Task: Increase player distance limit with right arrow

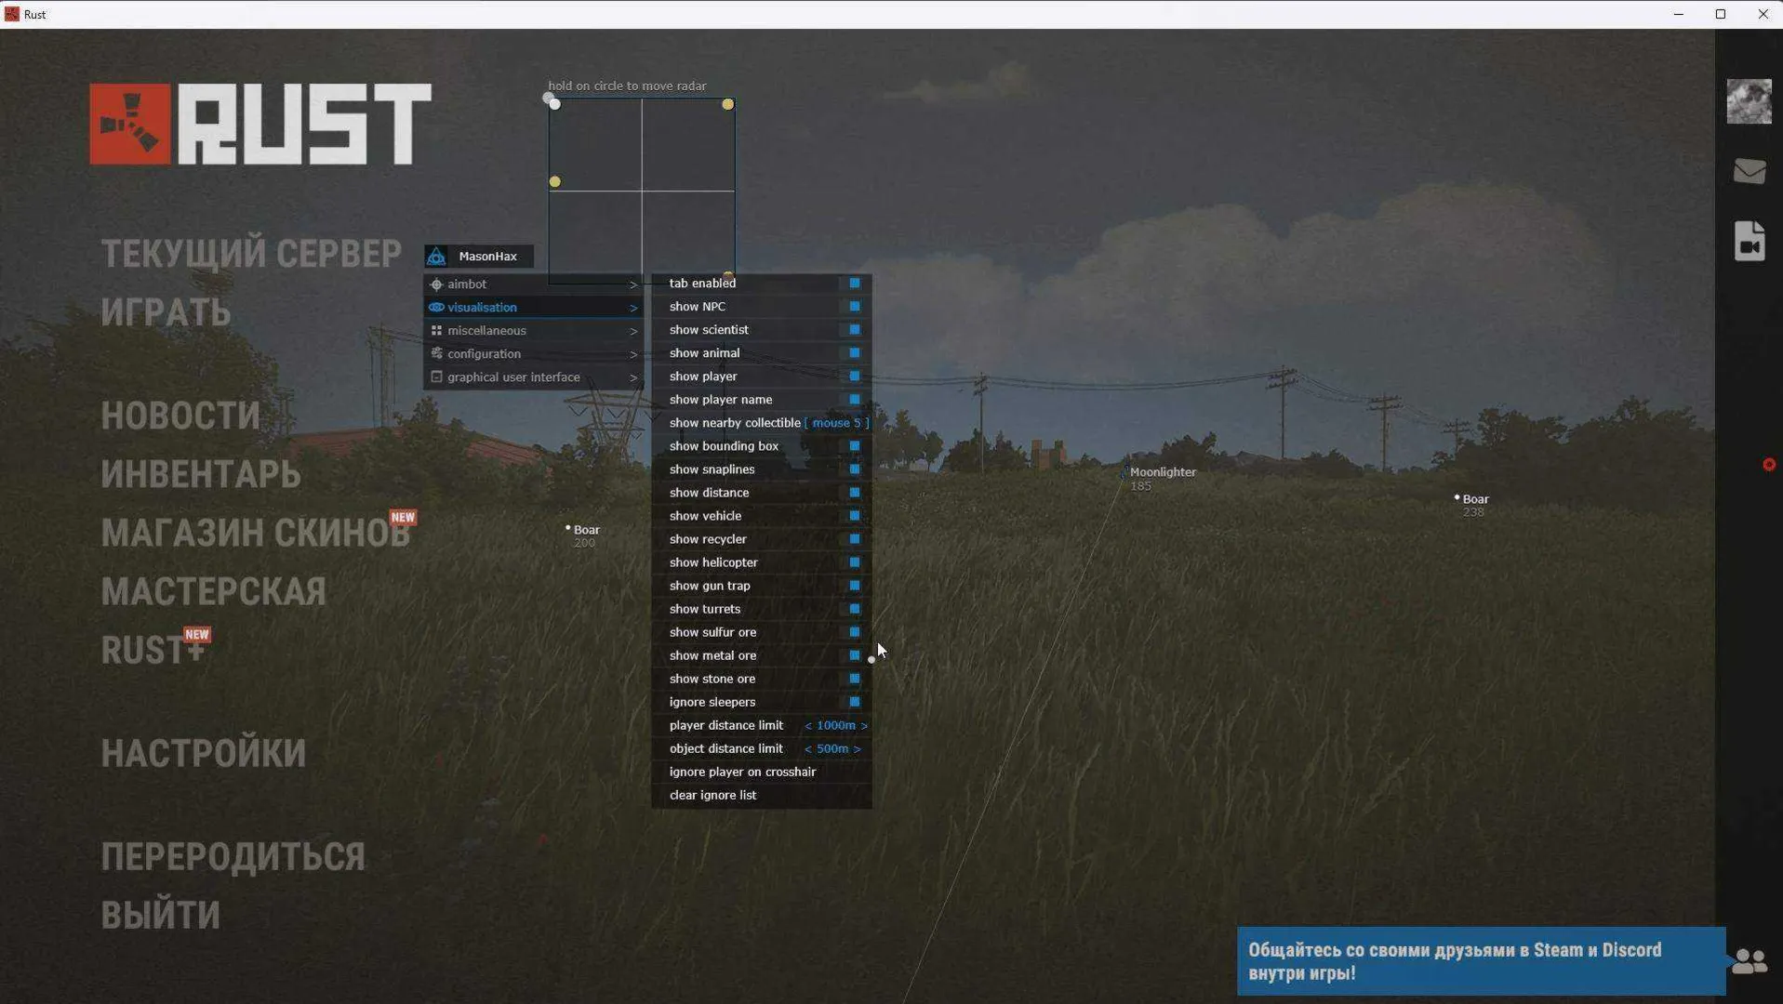Action: tap(864, 725)
